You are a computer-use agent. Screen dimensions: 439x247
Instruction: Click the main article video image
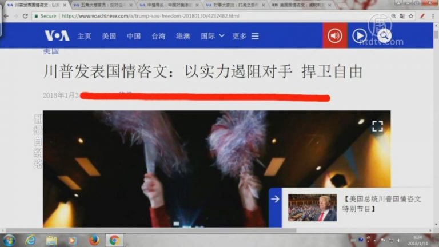tap(217, 169)
